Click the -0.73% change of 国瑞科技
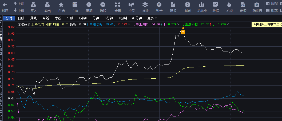Viewport: 282px width, 121px height. [x=221, y=24]
